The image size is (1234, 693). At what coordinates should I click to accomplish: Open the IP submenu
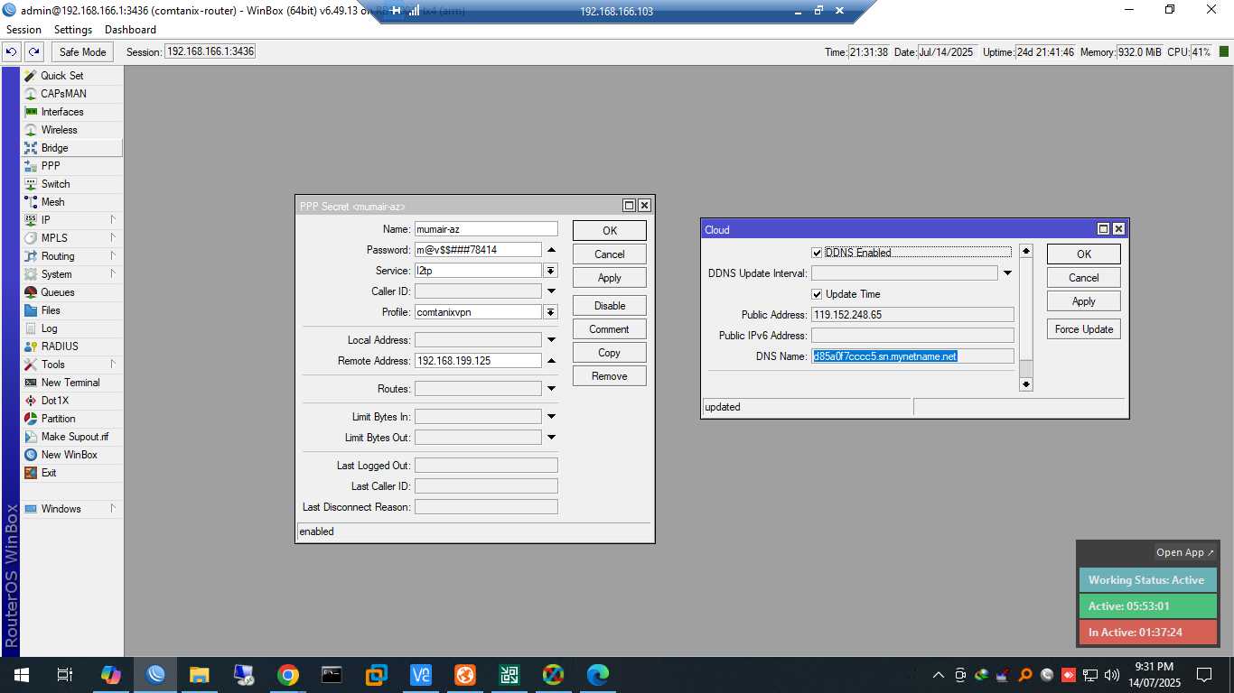coord(71,220)
